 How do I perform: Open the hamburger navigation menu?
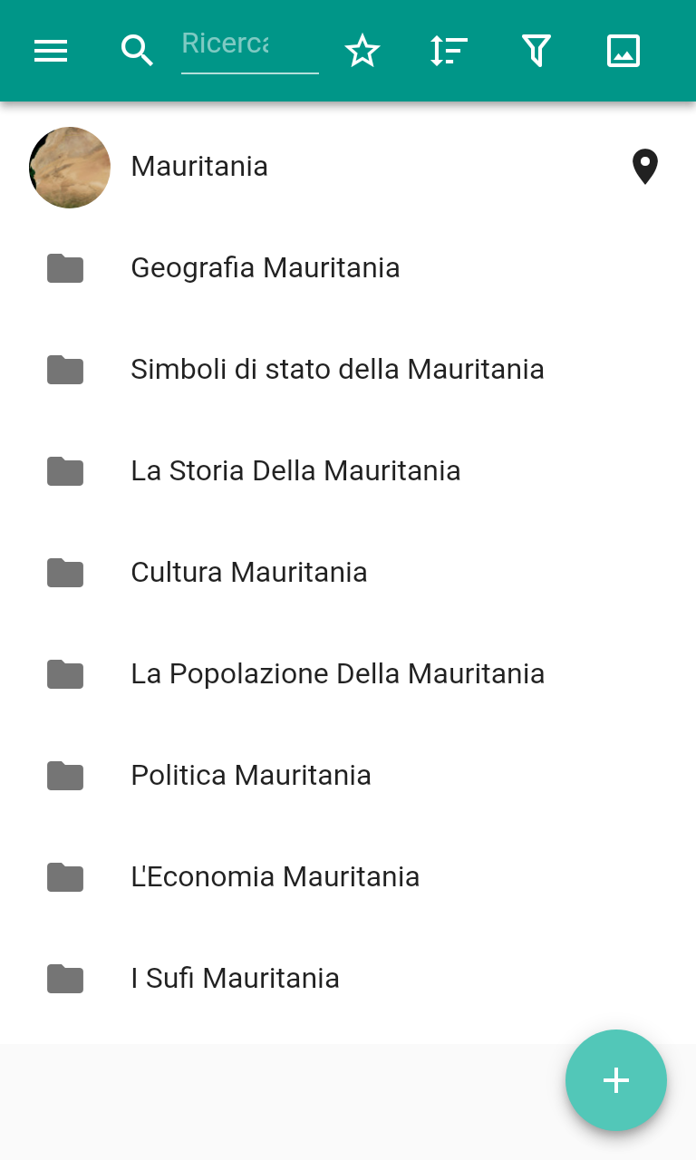(51, 51)
